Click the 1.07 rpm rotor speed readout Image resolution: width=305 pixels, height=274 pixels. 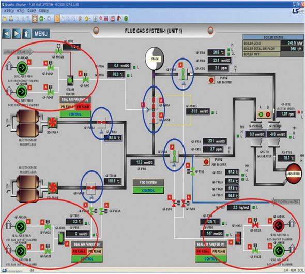point(285,114)
